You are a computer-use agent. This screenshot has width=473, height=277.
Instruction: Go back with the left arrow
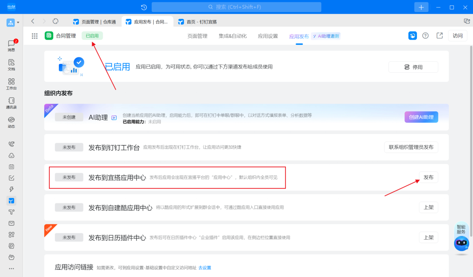pyautogui.click(x=33, y=21)
